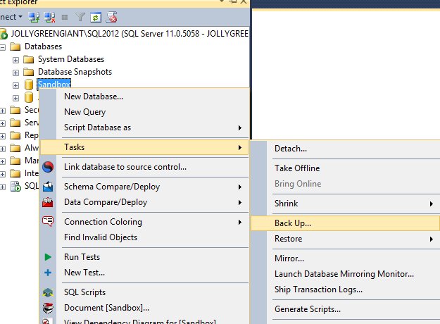Expand the System Databases folder

15,59
